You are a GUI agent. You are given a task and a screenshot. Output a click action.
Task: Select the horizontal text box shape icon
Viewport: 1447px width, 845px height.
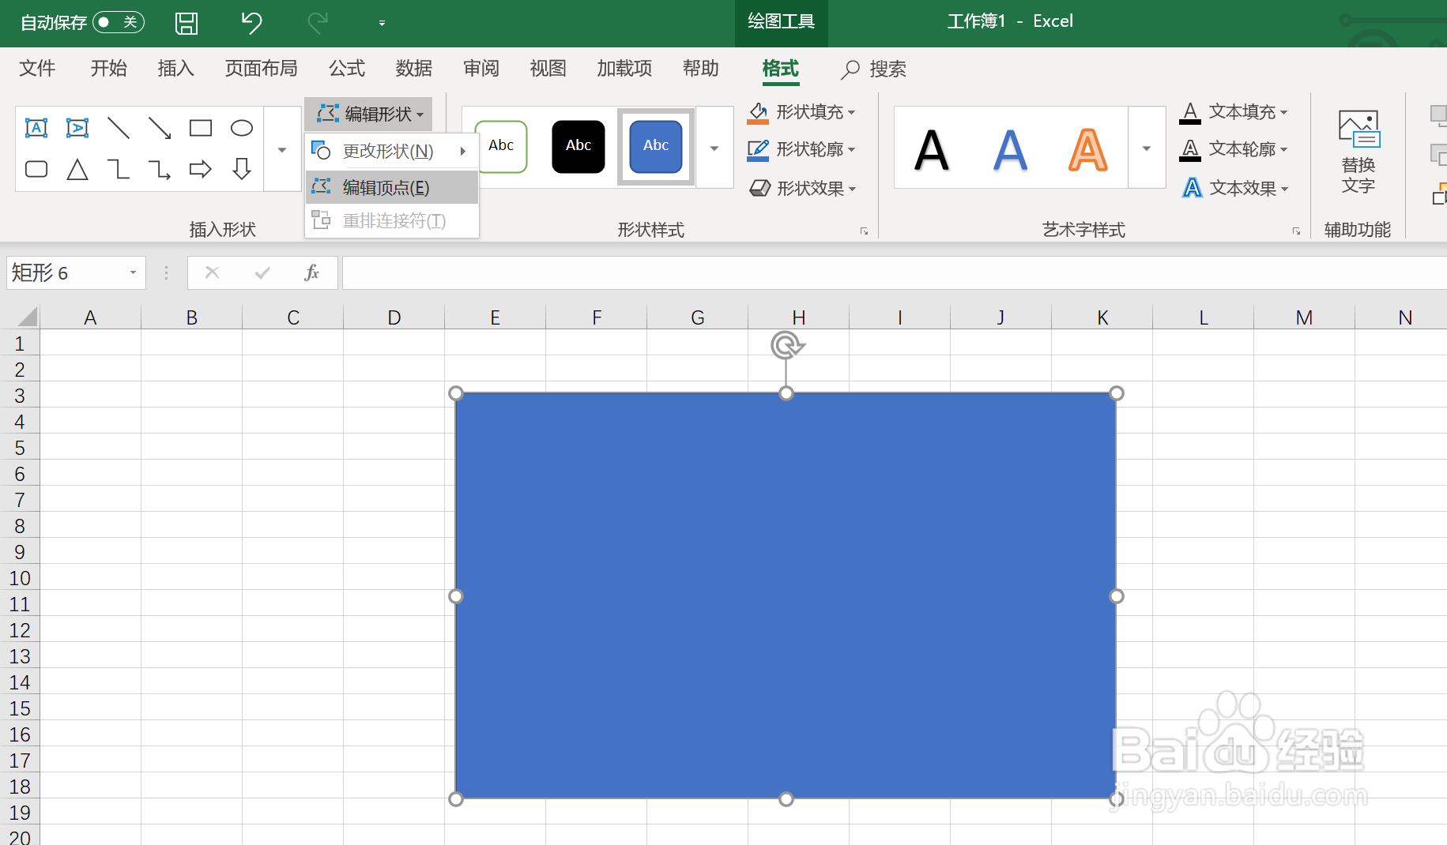(36, 128)
